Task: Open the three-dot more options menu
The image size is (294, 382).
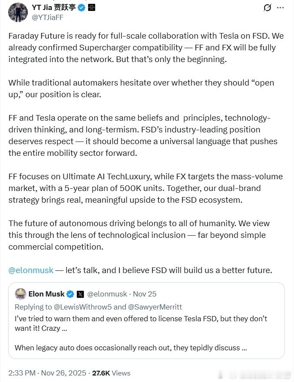Action: click(x=283, y=8)
